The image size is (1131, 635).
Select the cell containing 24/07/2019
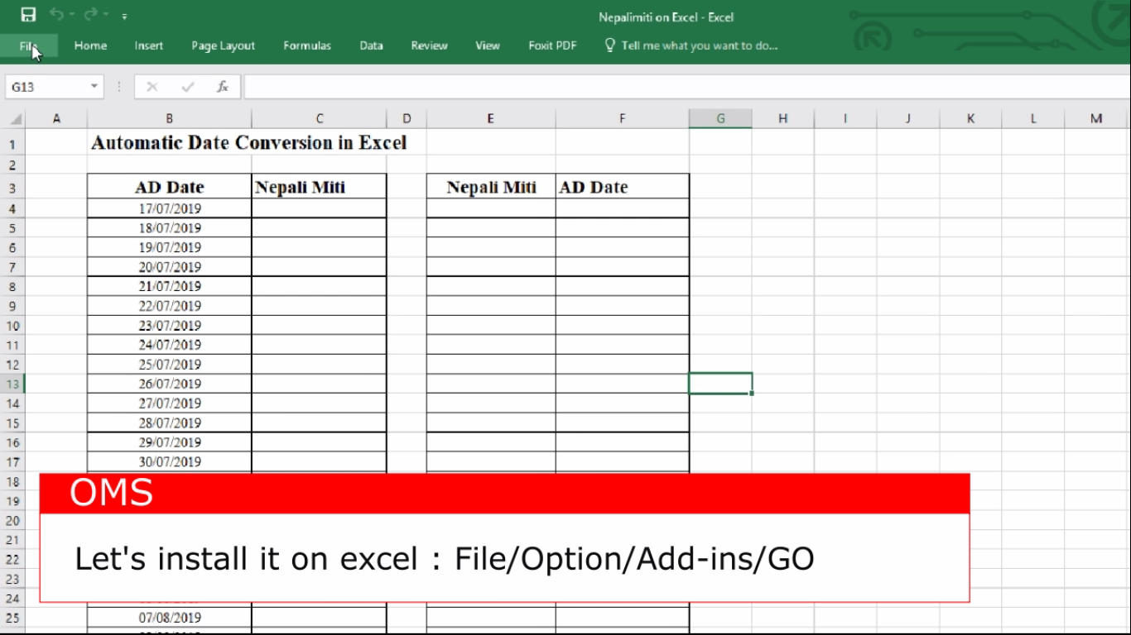[x=169, y=345]
